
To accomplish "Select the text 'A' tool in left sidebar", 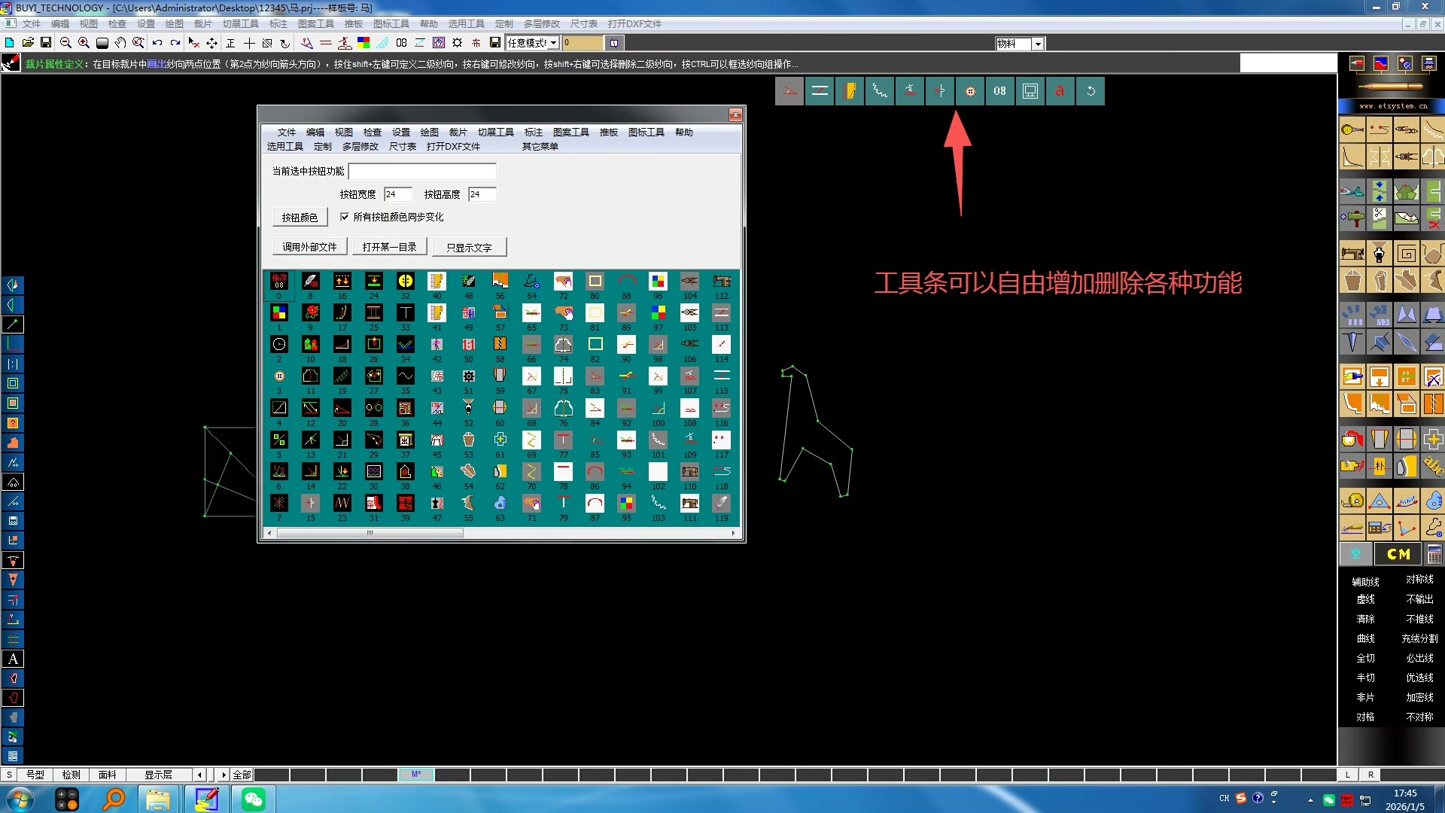I will pyautogui.click(x=13, y=659).
